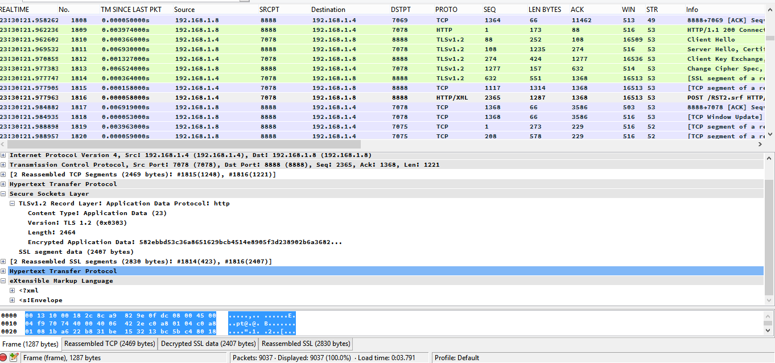Expand the <s:Envelope tree node
Viewport: 775px width, 363px height.
(x=13, y=300)
